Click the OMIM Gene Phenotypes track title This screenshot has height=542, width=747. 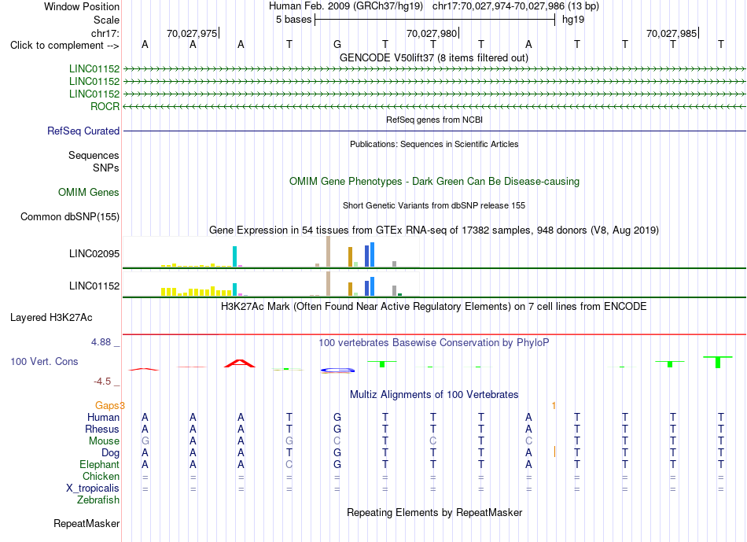[434, 181]
